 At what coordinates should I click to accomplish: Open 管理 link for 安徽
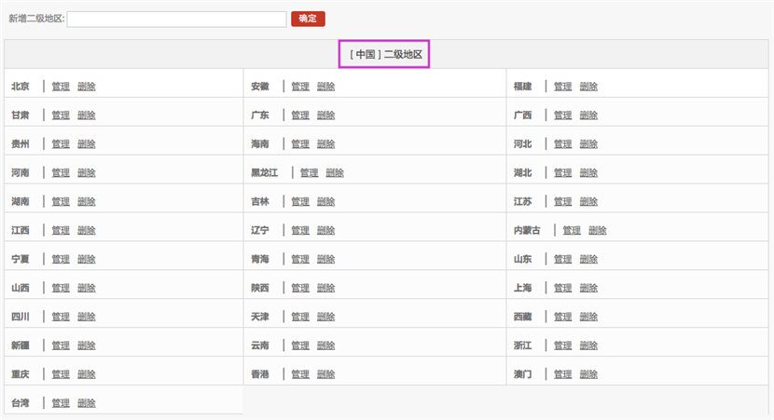[300, 87]
